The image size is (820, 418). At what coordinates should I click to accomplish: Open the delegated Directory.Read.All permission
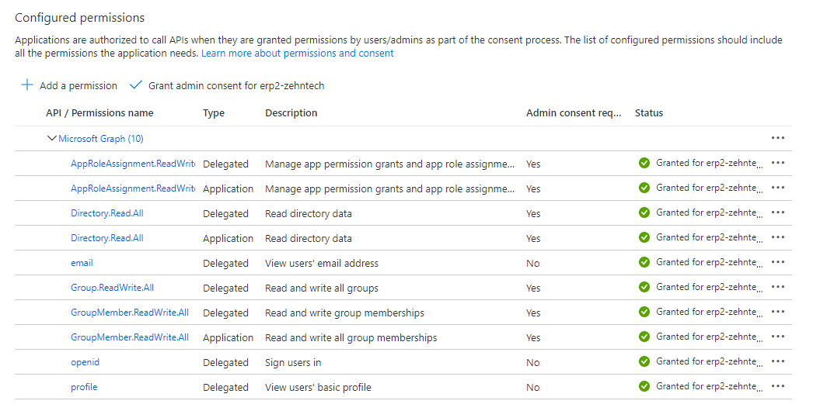[107, 213]
